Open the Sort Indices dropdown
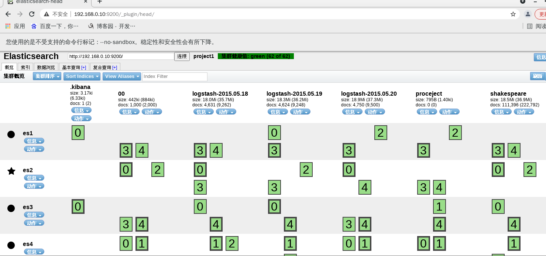This screenshot has width=546, height=256. pyautogui.click(x=82, y=76)
